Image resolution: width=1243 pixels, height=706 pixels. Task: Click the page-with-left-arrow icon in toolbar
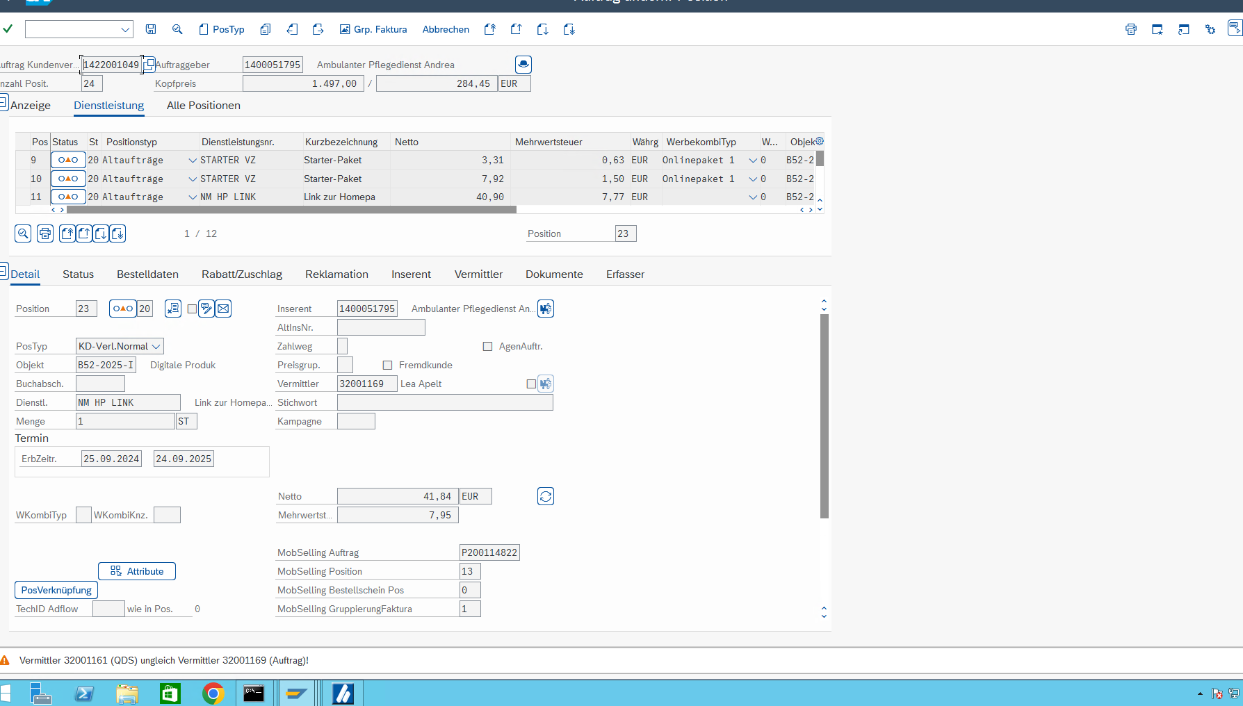(x=292, y=29)
